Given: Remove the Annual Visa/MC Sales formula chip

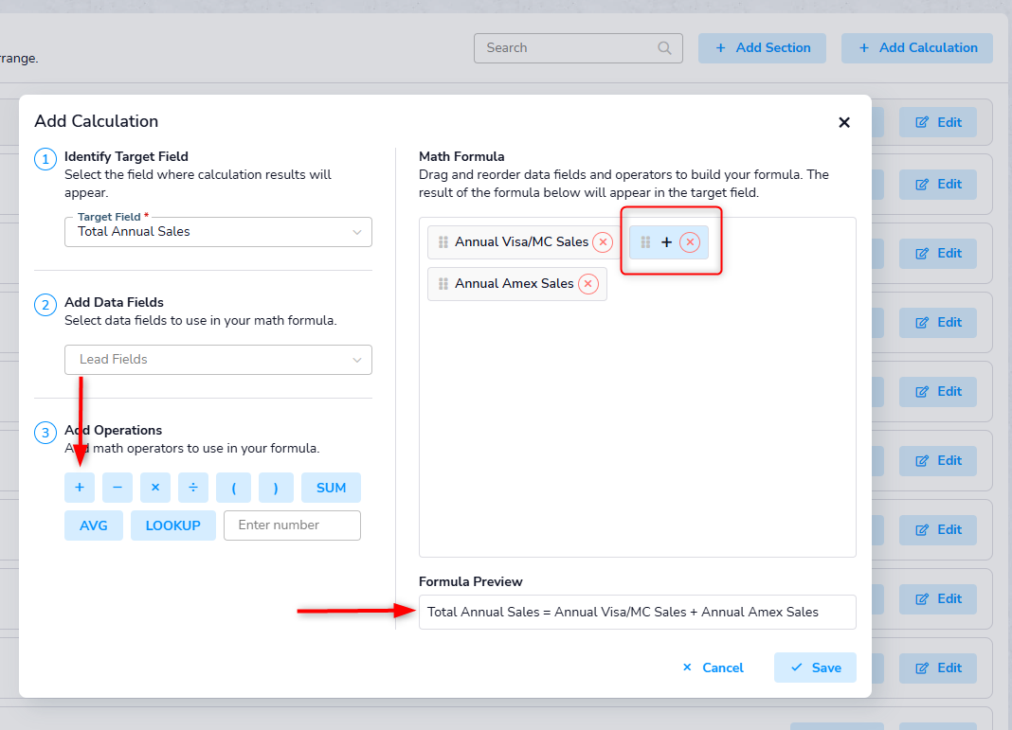Looking at the screenshot, I should (x=603, y=242).
